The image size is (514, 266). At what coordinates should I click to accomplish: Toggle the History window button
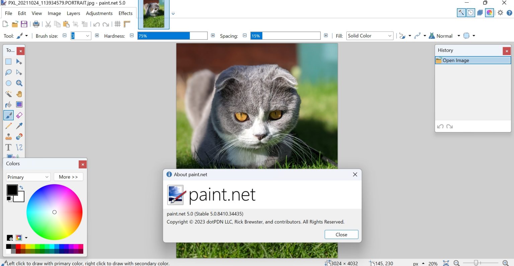coord(470,13)
